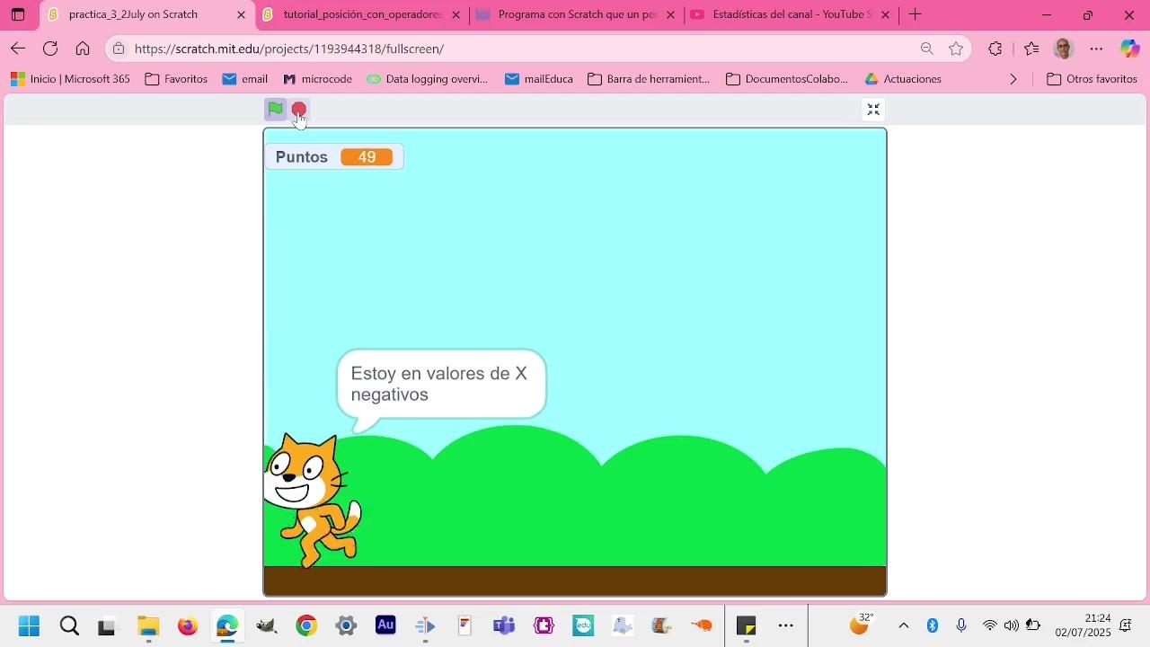Open the notification center icon
Viewport: 1150px width, 647px height.
1125,625
